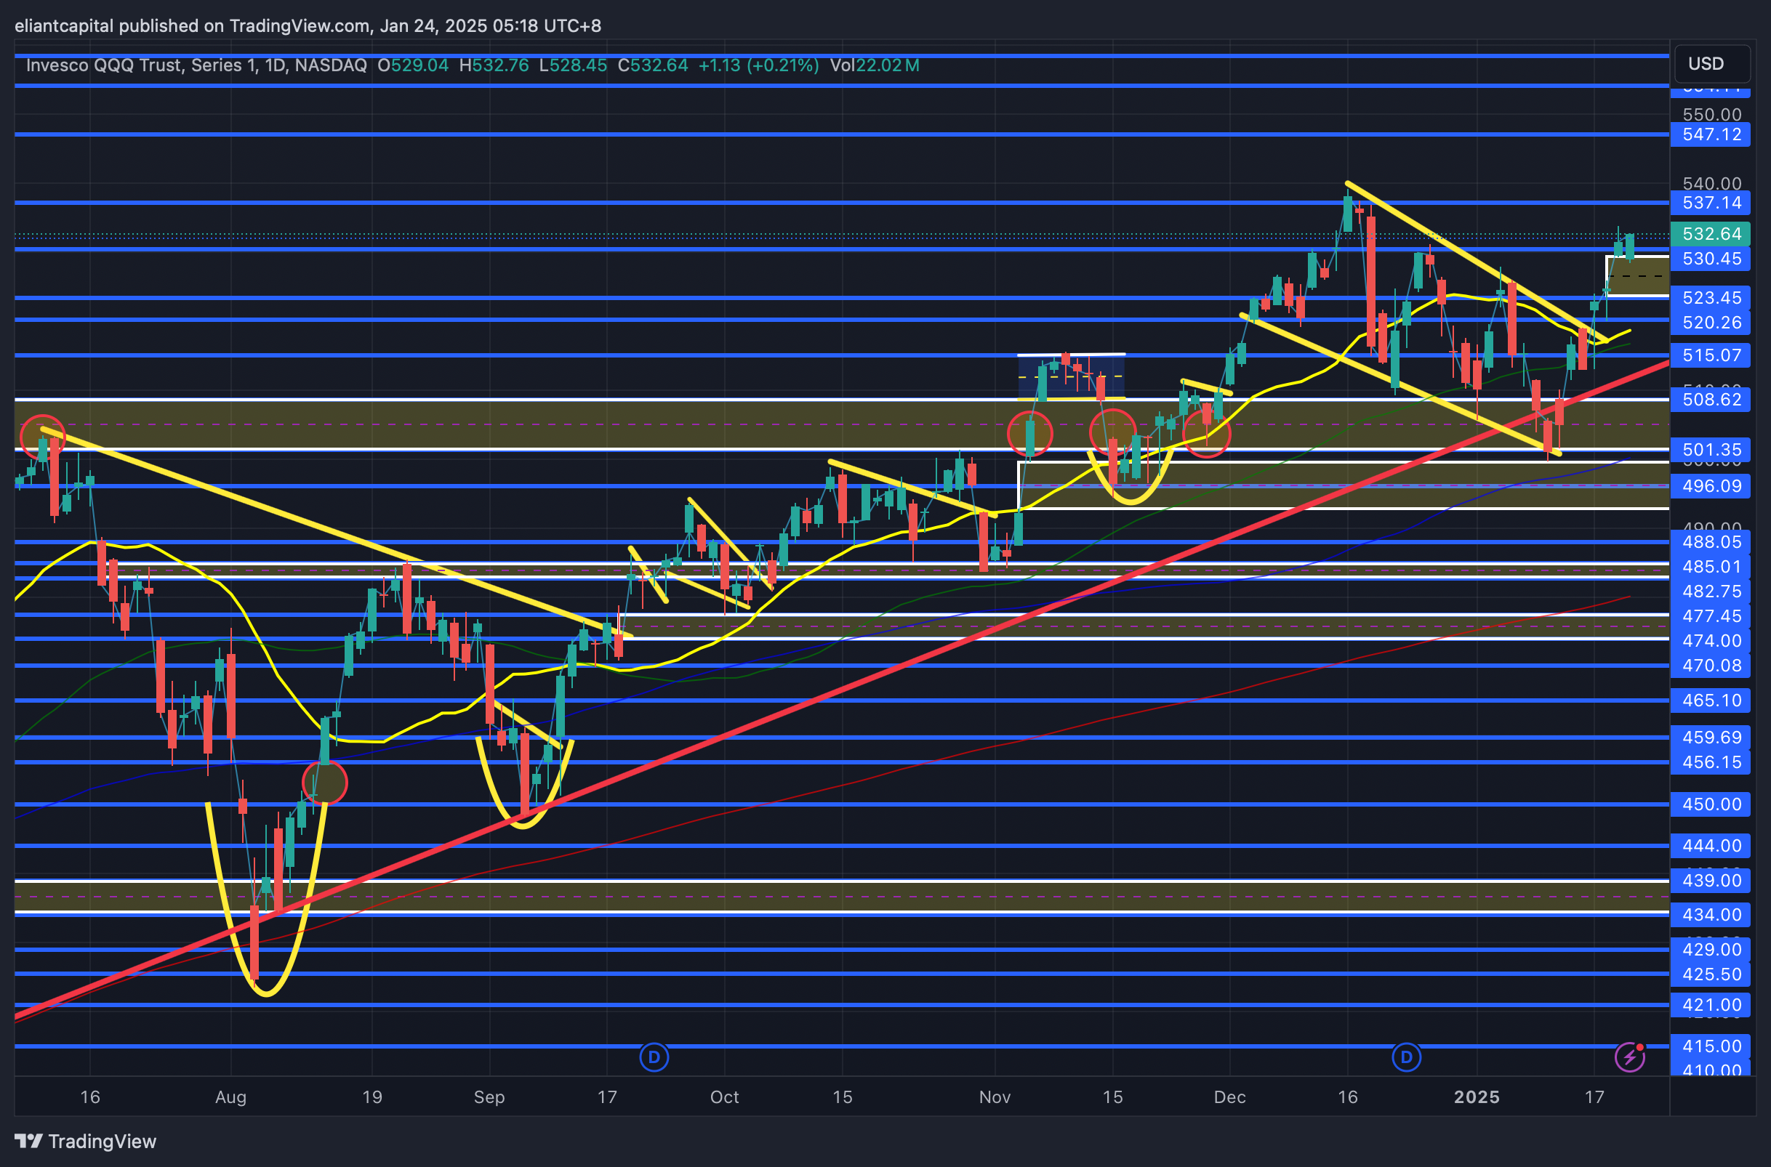The height and width of the screenshot is (1167, 1771).
Task: Click the red circle marker near August low
Action: click(324, 783)
